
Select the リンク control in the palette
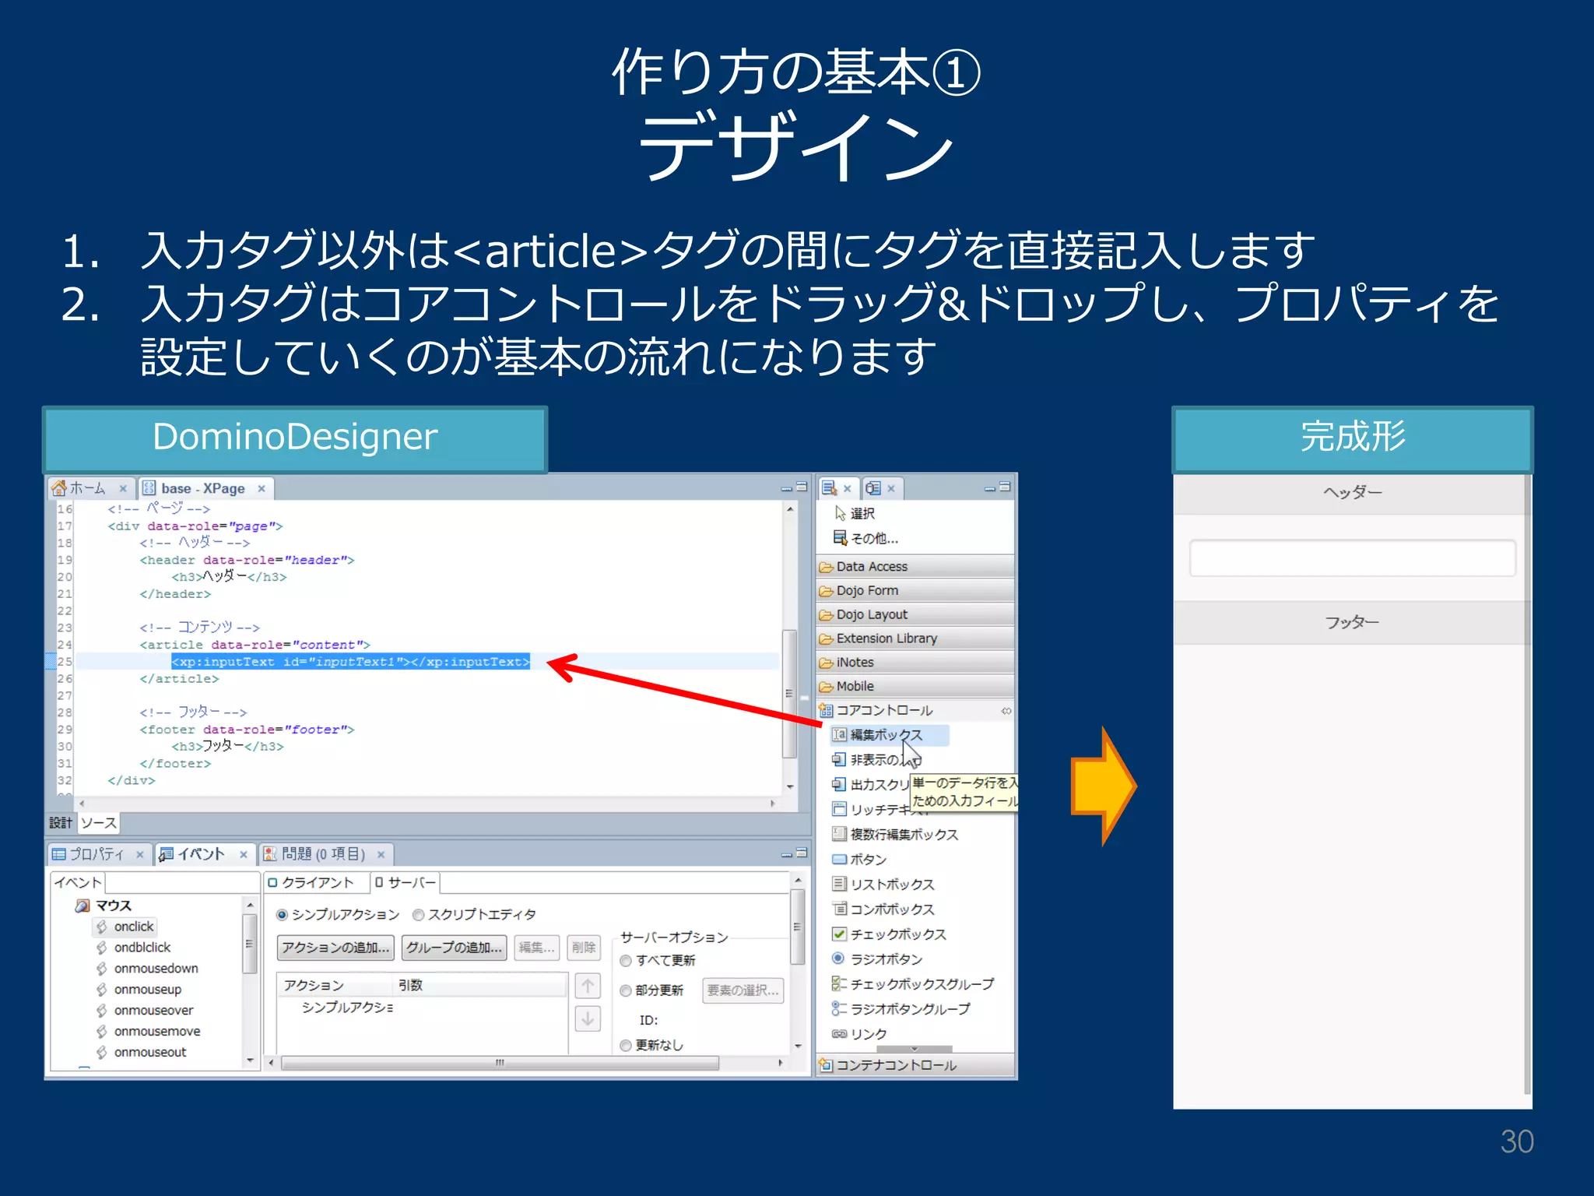coord(859,1033)
